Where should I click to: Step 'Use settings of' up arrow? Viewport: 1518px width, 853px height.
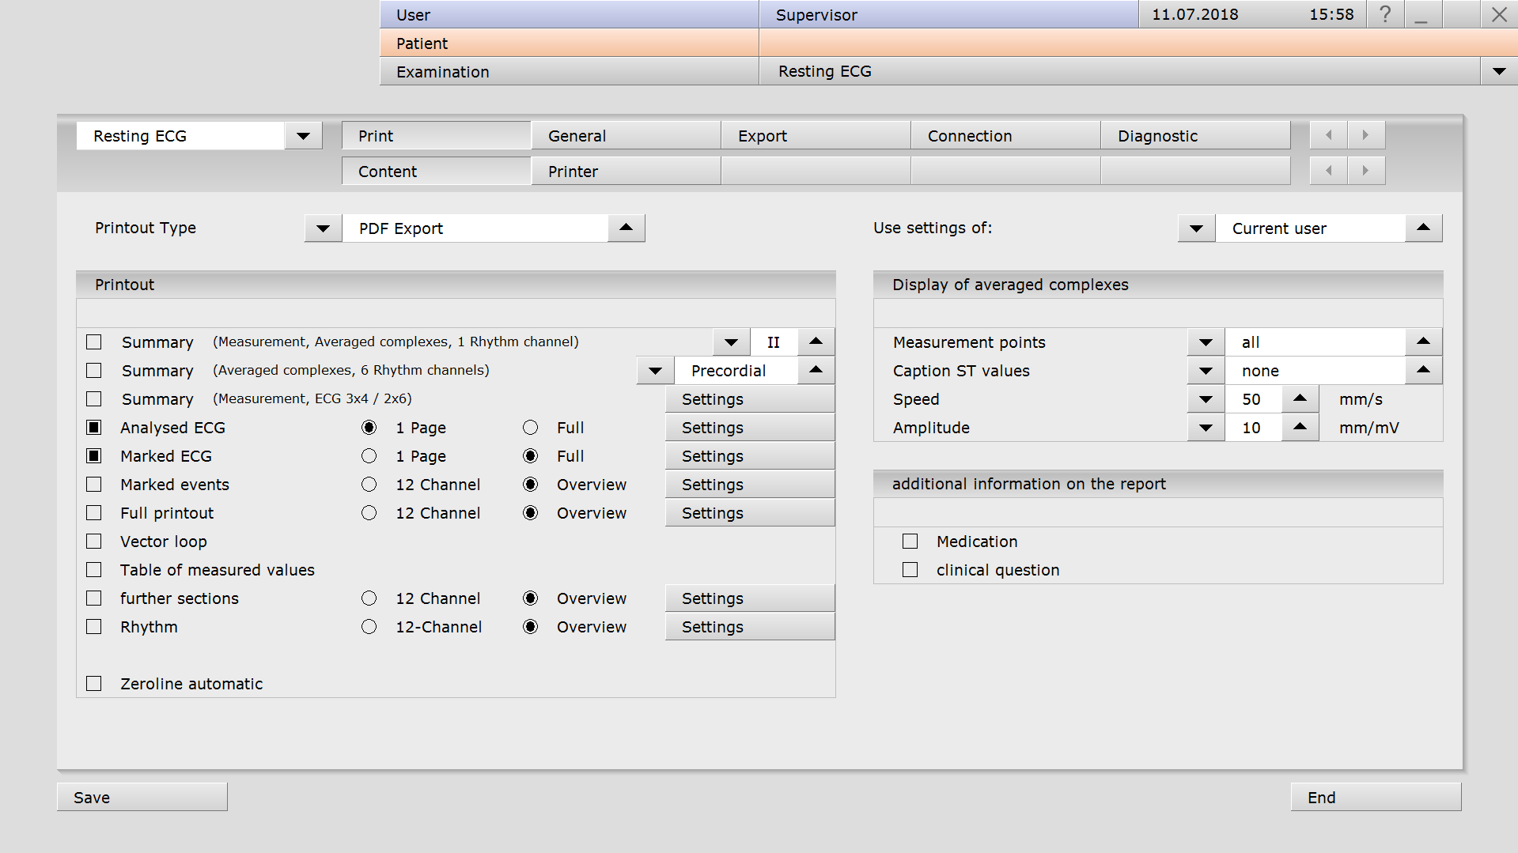(1424, 228)
